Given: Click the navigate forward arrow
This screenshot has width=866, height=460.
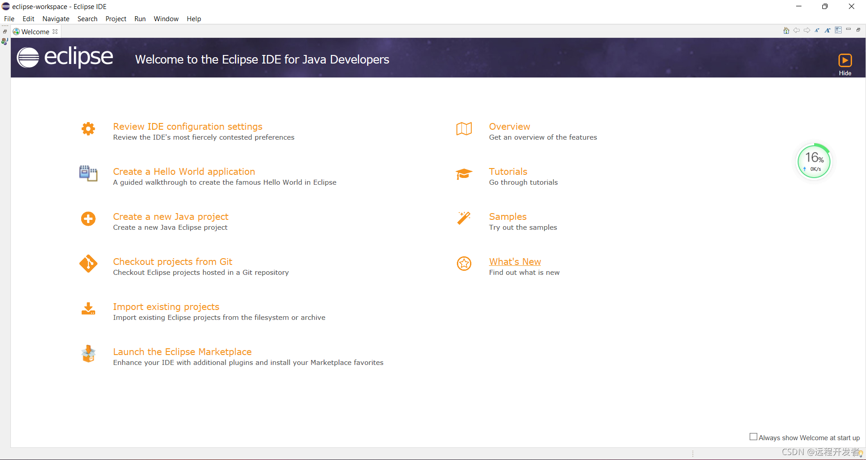Looking at the screenshot, I should (x=807, y=30).
